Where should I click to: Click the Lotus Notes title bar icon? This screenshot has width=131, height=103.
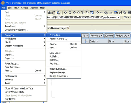click(x=3, y=3)
